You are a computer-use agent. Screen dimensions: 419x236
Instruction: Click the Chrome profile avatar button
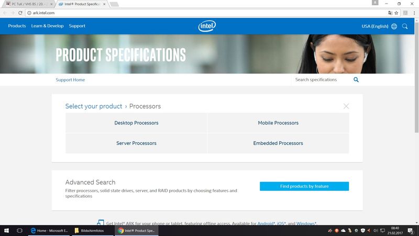pos(375,3)
